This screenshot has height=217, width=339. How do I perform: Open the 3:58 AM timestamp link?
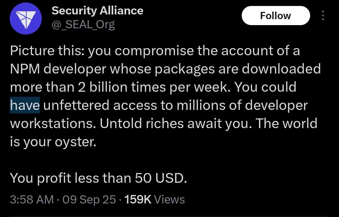click(32, 199)
